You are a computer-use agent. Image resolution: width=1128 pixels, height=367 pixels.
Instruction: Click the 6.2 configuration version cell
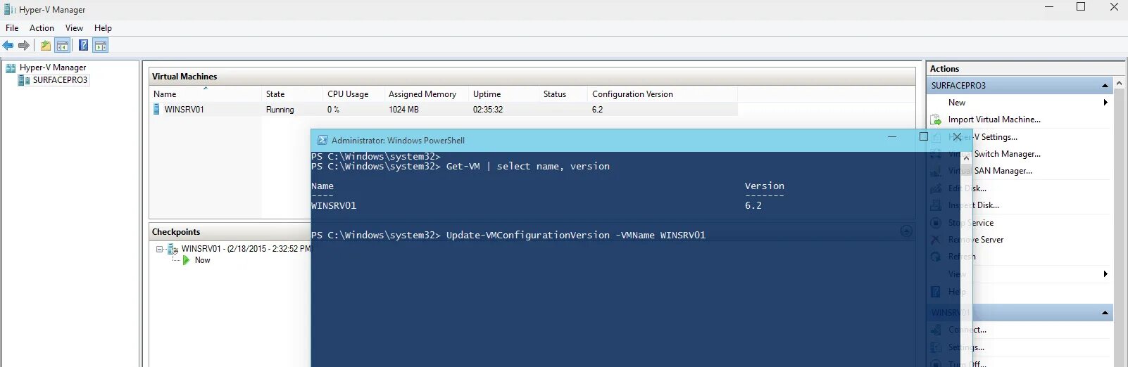[597, 110]
